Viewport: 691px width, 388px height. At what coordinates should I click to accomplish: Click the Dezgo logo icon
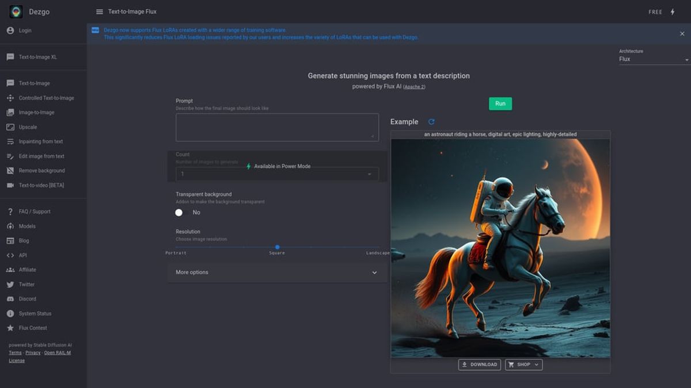coord(16,11)
